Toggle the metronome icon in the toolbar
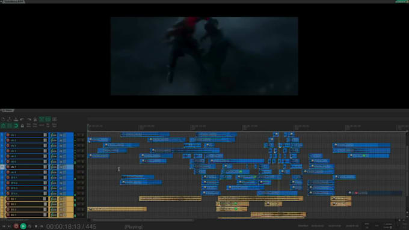This screenshot has height=230, width=409. (35, 120)
